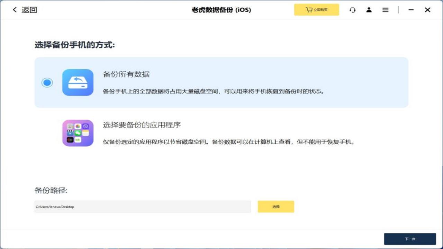Click 选择 to choose a backup folder
Screen dimensions: 443x249
pyautogui.click(x=276, y=206)
